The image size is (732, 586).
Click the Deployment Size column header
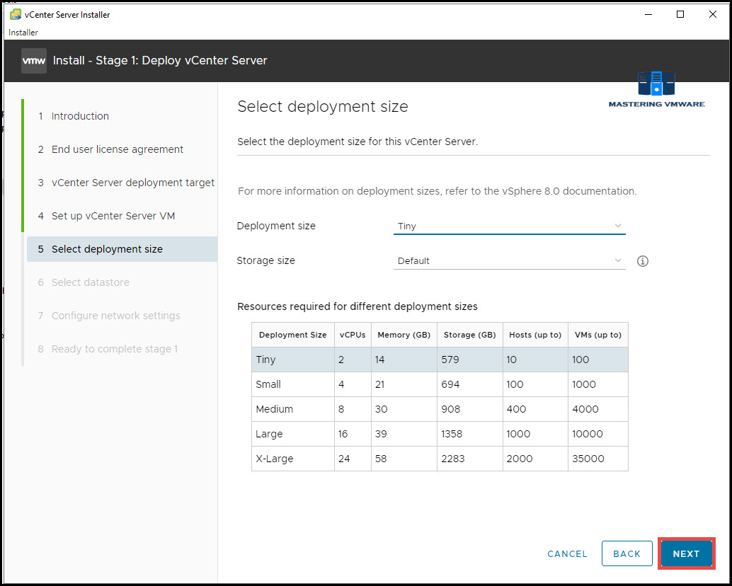pos(292,335)
